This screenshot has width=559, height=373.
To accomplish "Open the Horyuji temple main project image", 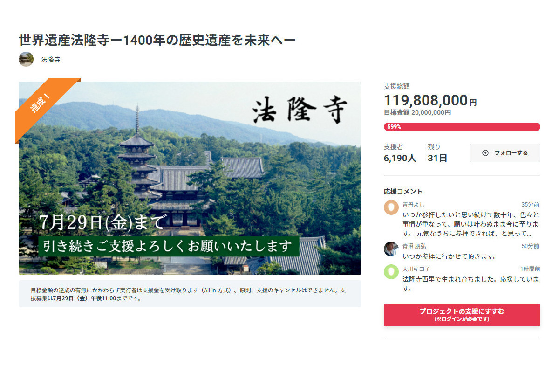I will tap(190, 178).
